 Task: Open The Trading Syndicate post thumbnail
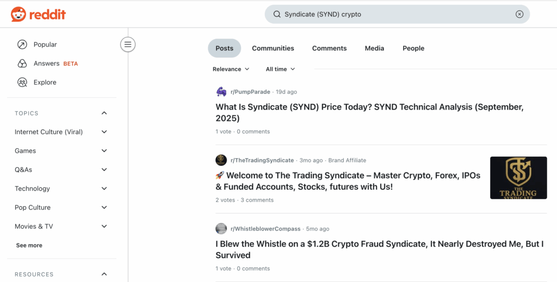coord(518,178)
